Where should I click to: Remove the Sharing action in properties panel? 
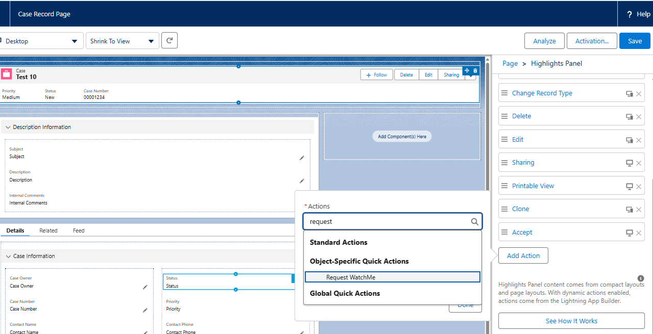click(639, 163)
